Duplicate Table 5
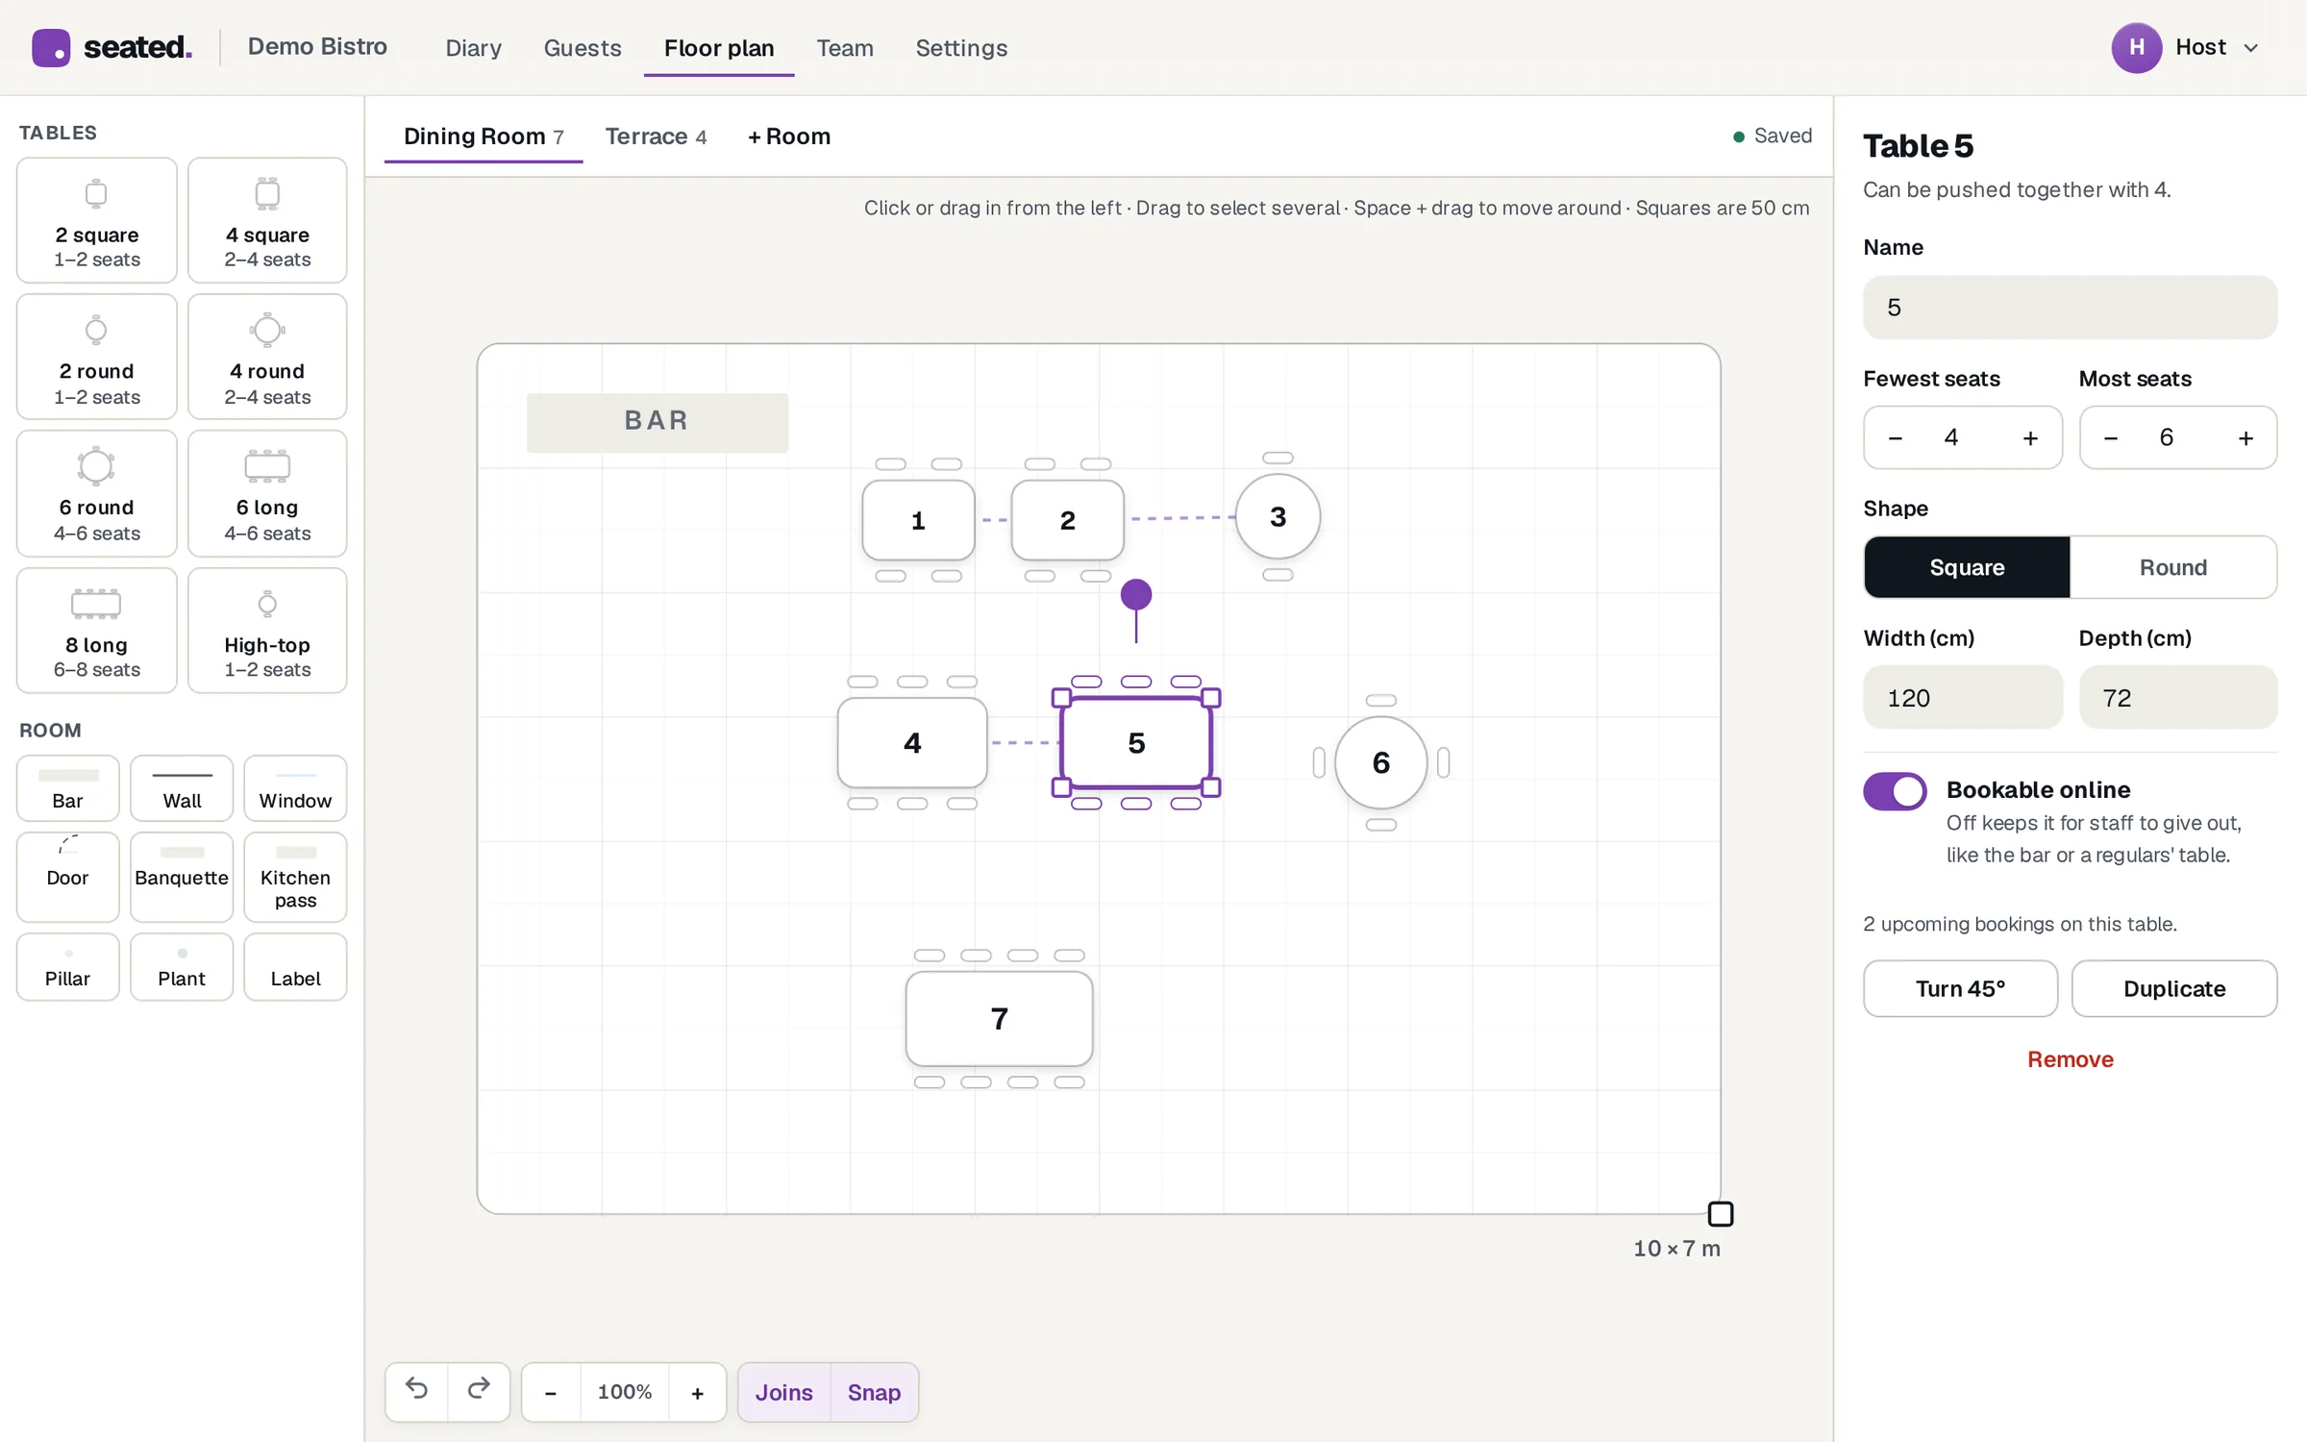The height and width of the screenshot is (1442, 2307). click(2174, 988)
